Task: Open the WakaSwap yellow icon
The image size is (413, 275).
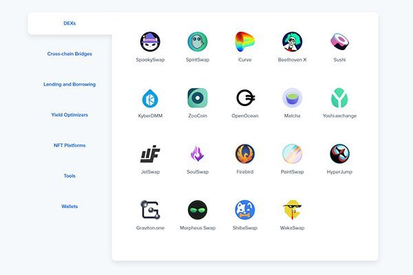Action: pos(292,210)
